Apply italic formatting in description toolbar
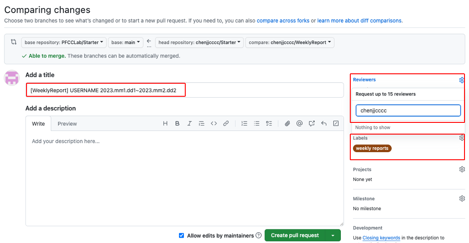This screenshot has width=469, height=243. 189,123
